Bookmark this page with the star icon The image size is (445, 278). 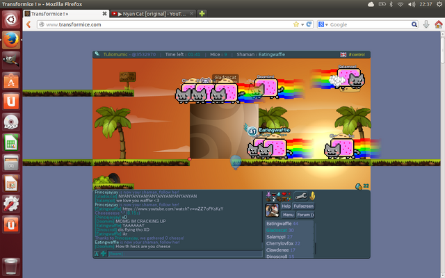pos(296,24)
